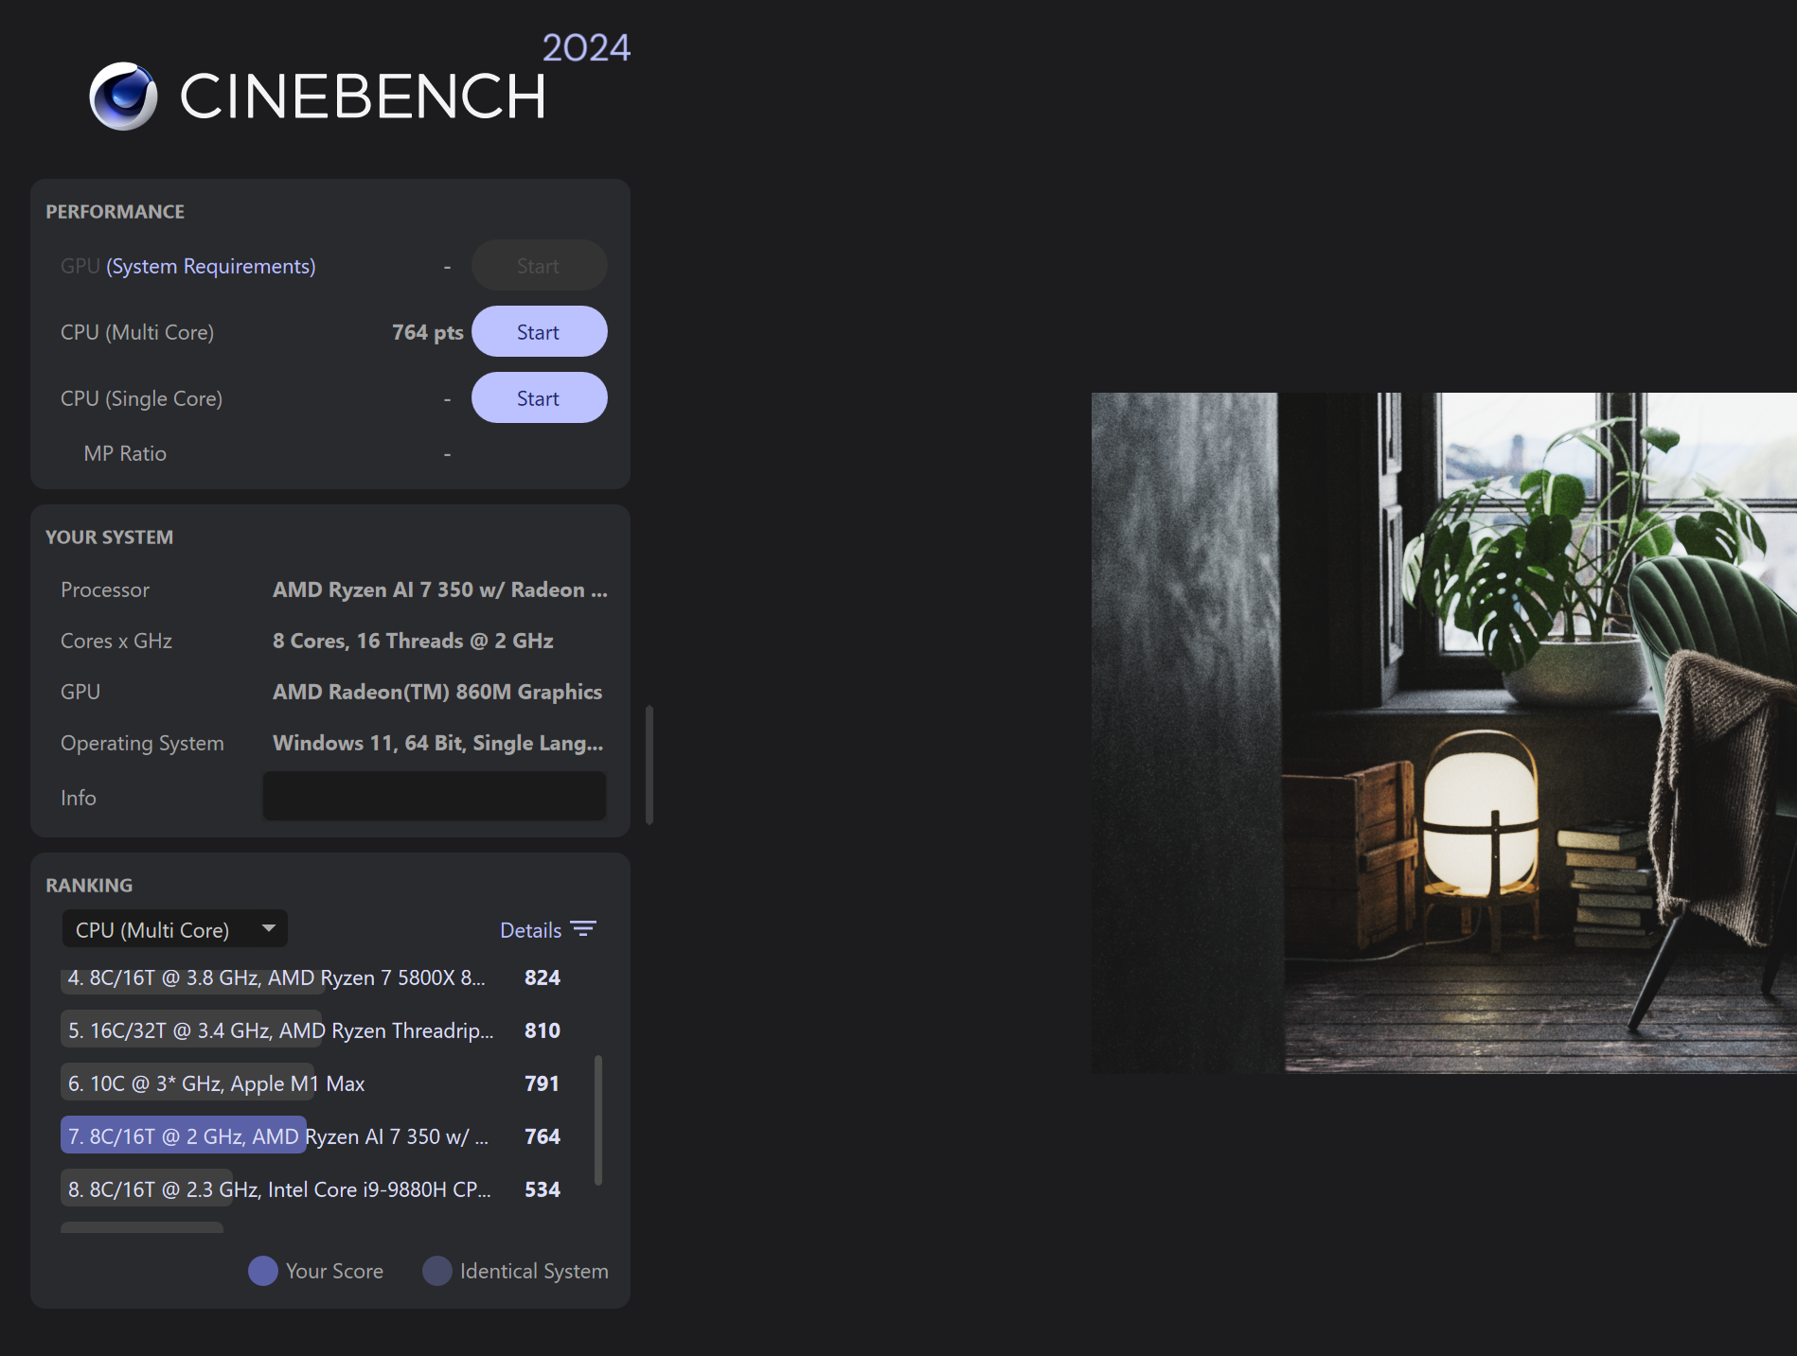Image resolution: width=1797 pixels, height=1356 pixels.
Task: Start the CPU Single Core benchmark
Action: click(539, 398)
